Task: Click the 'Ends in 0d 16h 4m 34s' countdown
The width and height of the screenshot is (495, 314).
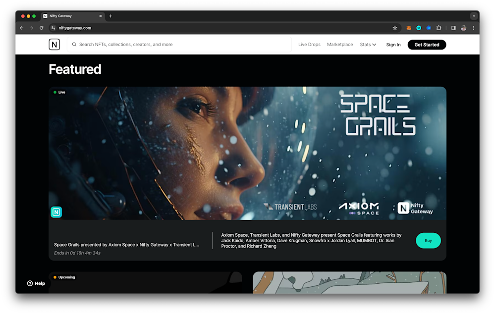Action: click(77, 253)
